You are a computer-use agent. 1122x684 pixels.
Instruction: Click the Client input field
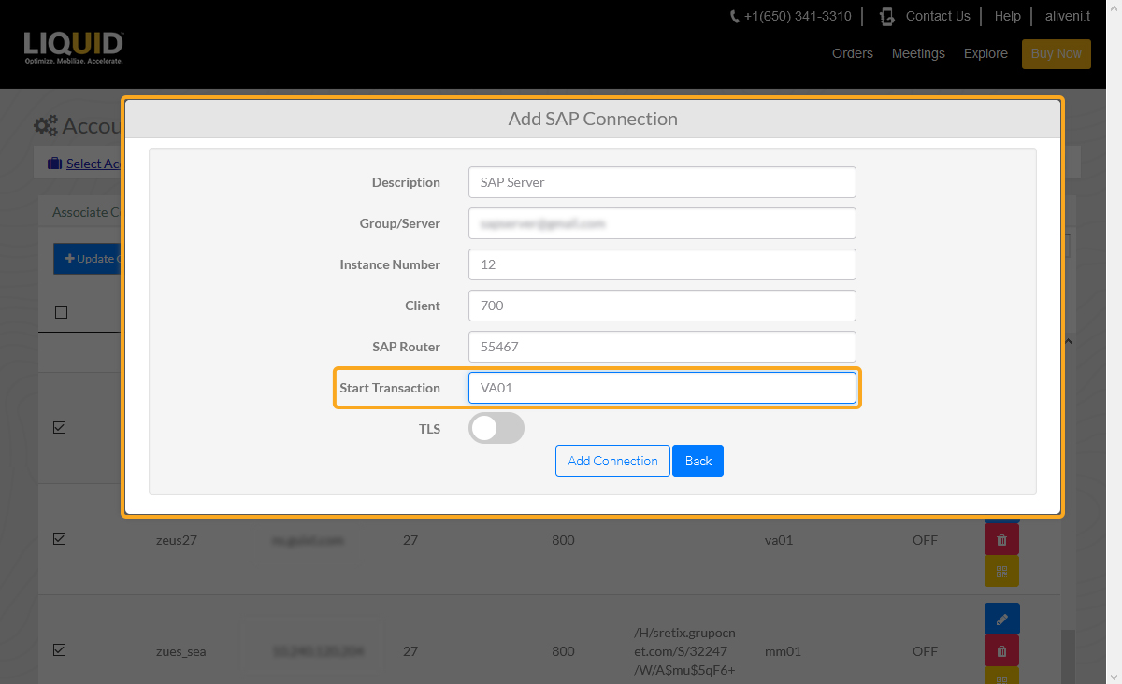coord(662,306)
